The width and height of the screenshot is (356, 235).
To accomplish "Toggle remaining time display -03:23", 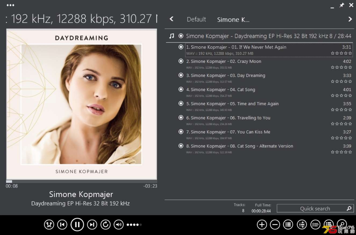I will [x=150, y=186].
